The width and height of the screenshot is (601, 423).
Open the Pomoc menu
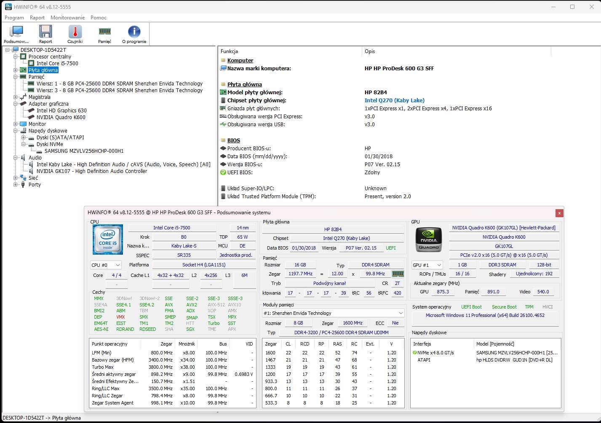[99, 18]
